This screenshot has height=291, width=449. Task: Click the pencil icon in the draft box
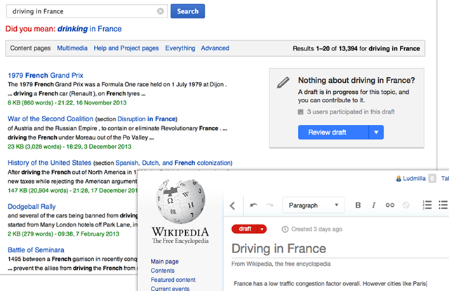[x=283, y=83]
